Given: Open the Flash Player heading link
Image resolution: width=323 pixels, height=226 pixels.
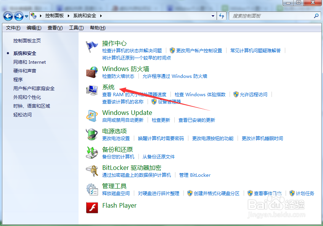Looking at the screenshot, I should point(119,205).
